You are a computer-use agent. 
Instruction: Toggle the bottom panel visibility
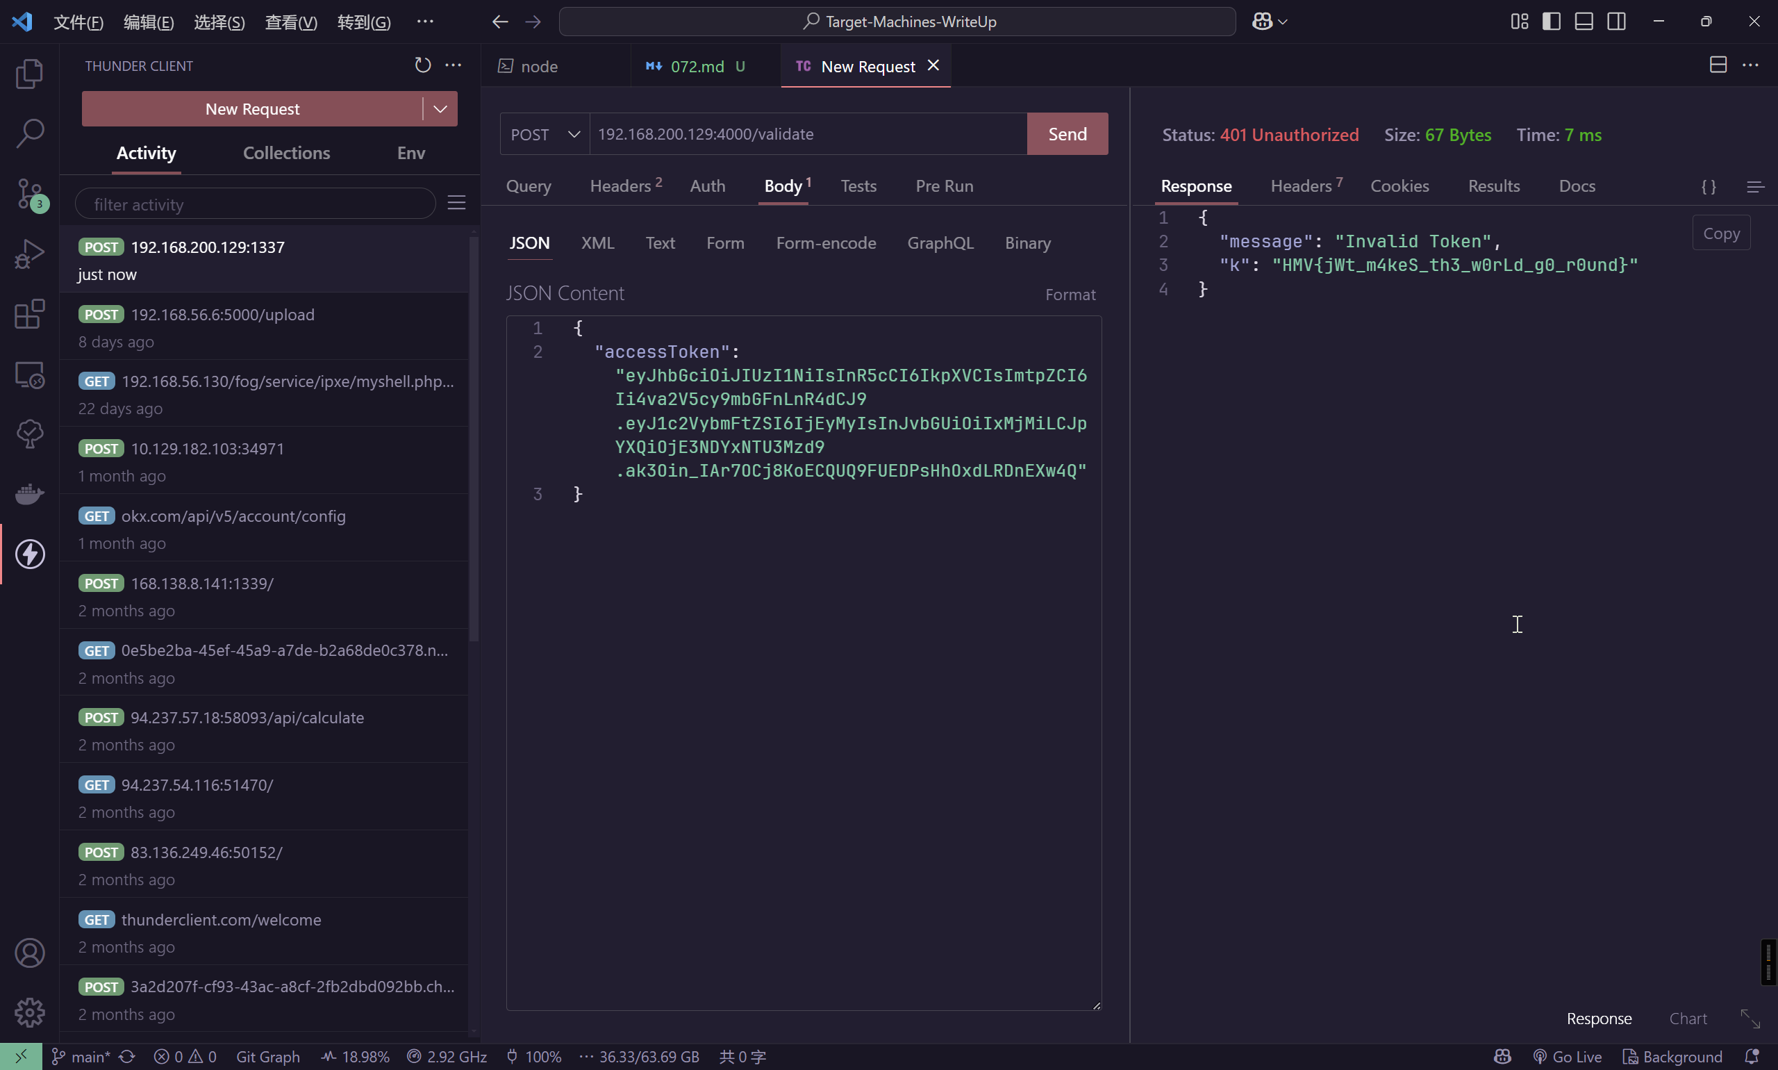tap(1584, 22)
